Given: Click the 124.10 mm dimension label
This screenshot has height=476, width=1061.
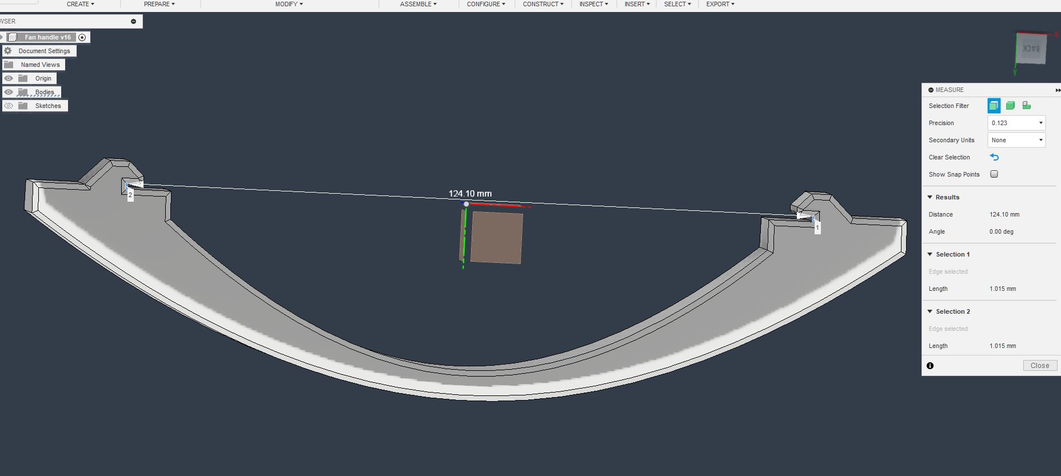Looking at the screenshot, I should 470,194.
